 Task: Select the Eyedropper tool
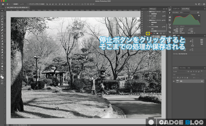point(2,27)
